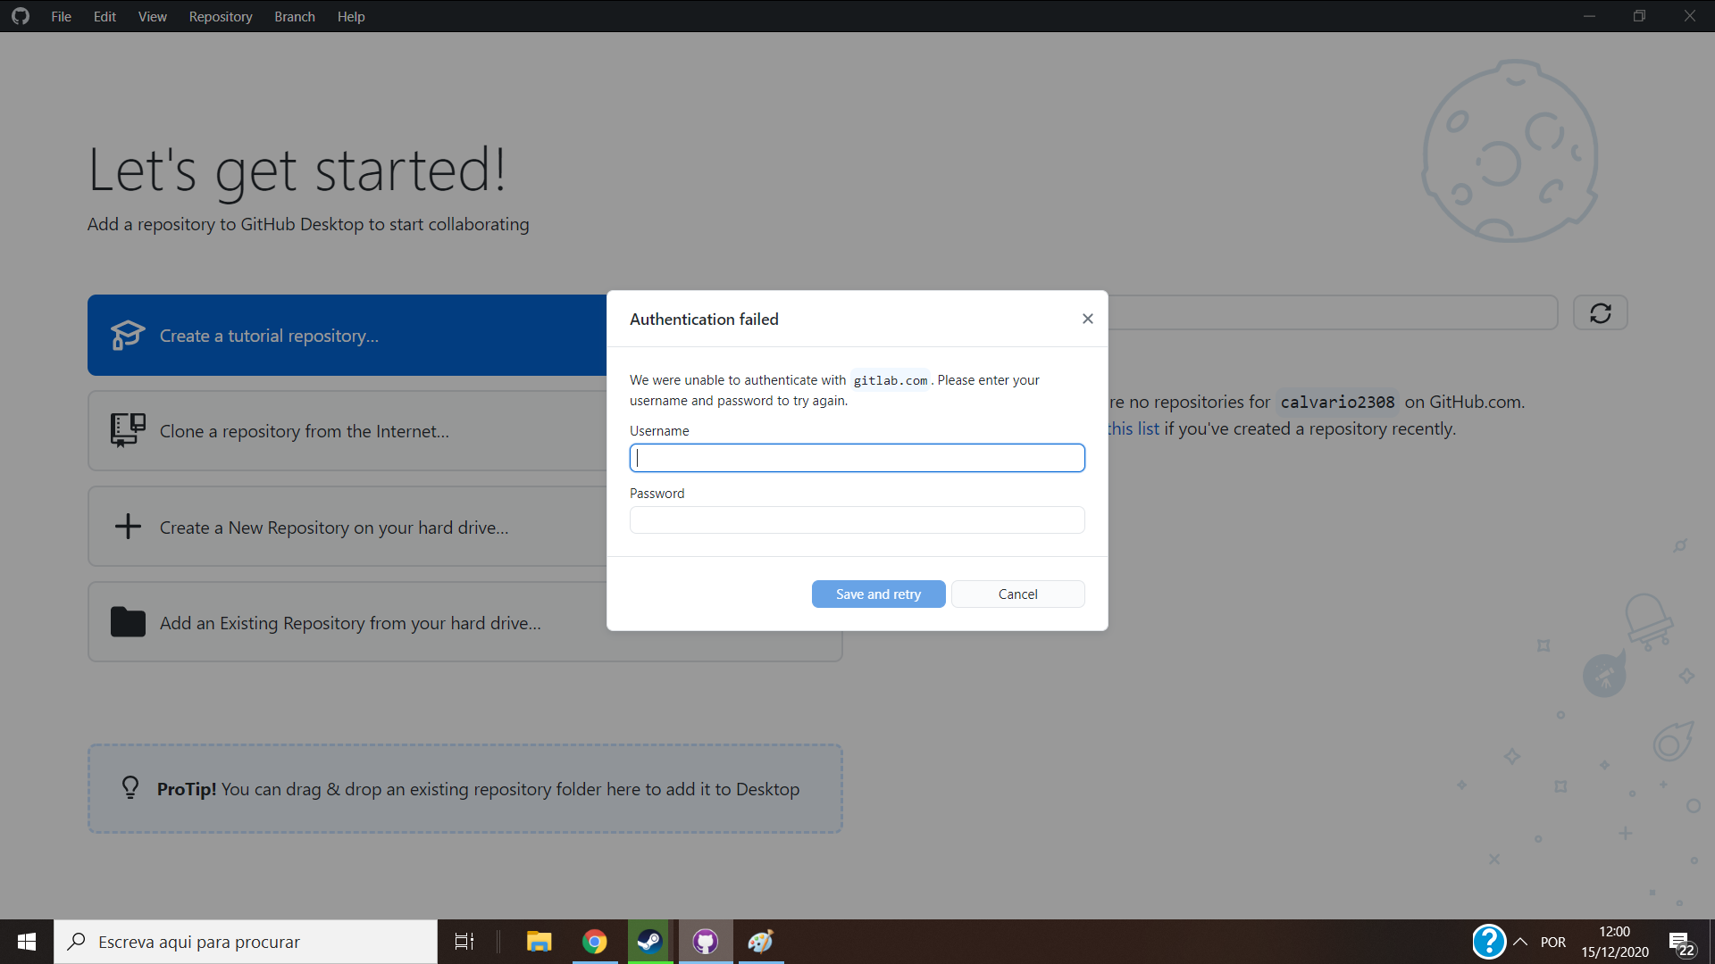The image size is (1715, 964).
Task: Click Create a New Repository option
Action: click(x=347, y=528)
